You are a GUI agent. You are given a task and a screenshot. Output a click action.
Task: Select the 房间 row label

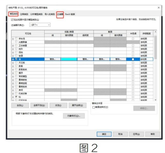tap(21, 90)
